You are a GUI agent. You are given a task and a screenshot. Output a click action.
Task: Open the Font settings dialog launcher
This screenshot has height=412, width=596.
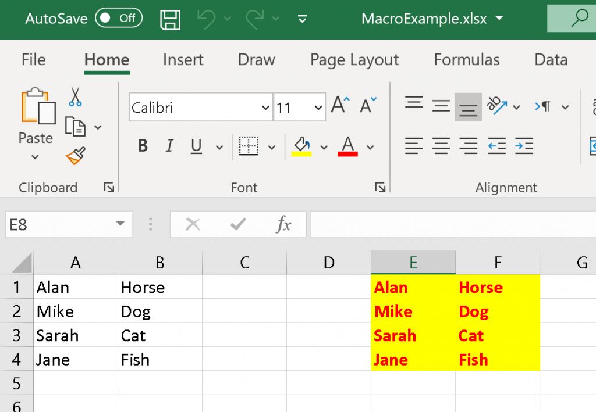coord(380,187)
